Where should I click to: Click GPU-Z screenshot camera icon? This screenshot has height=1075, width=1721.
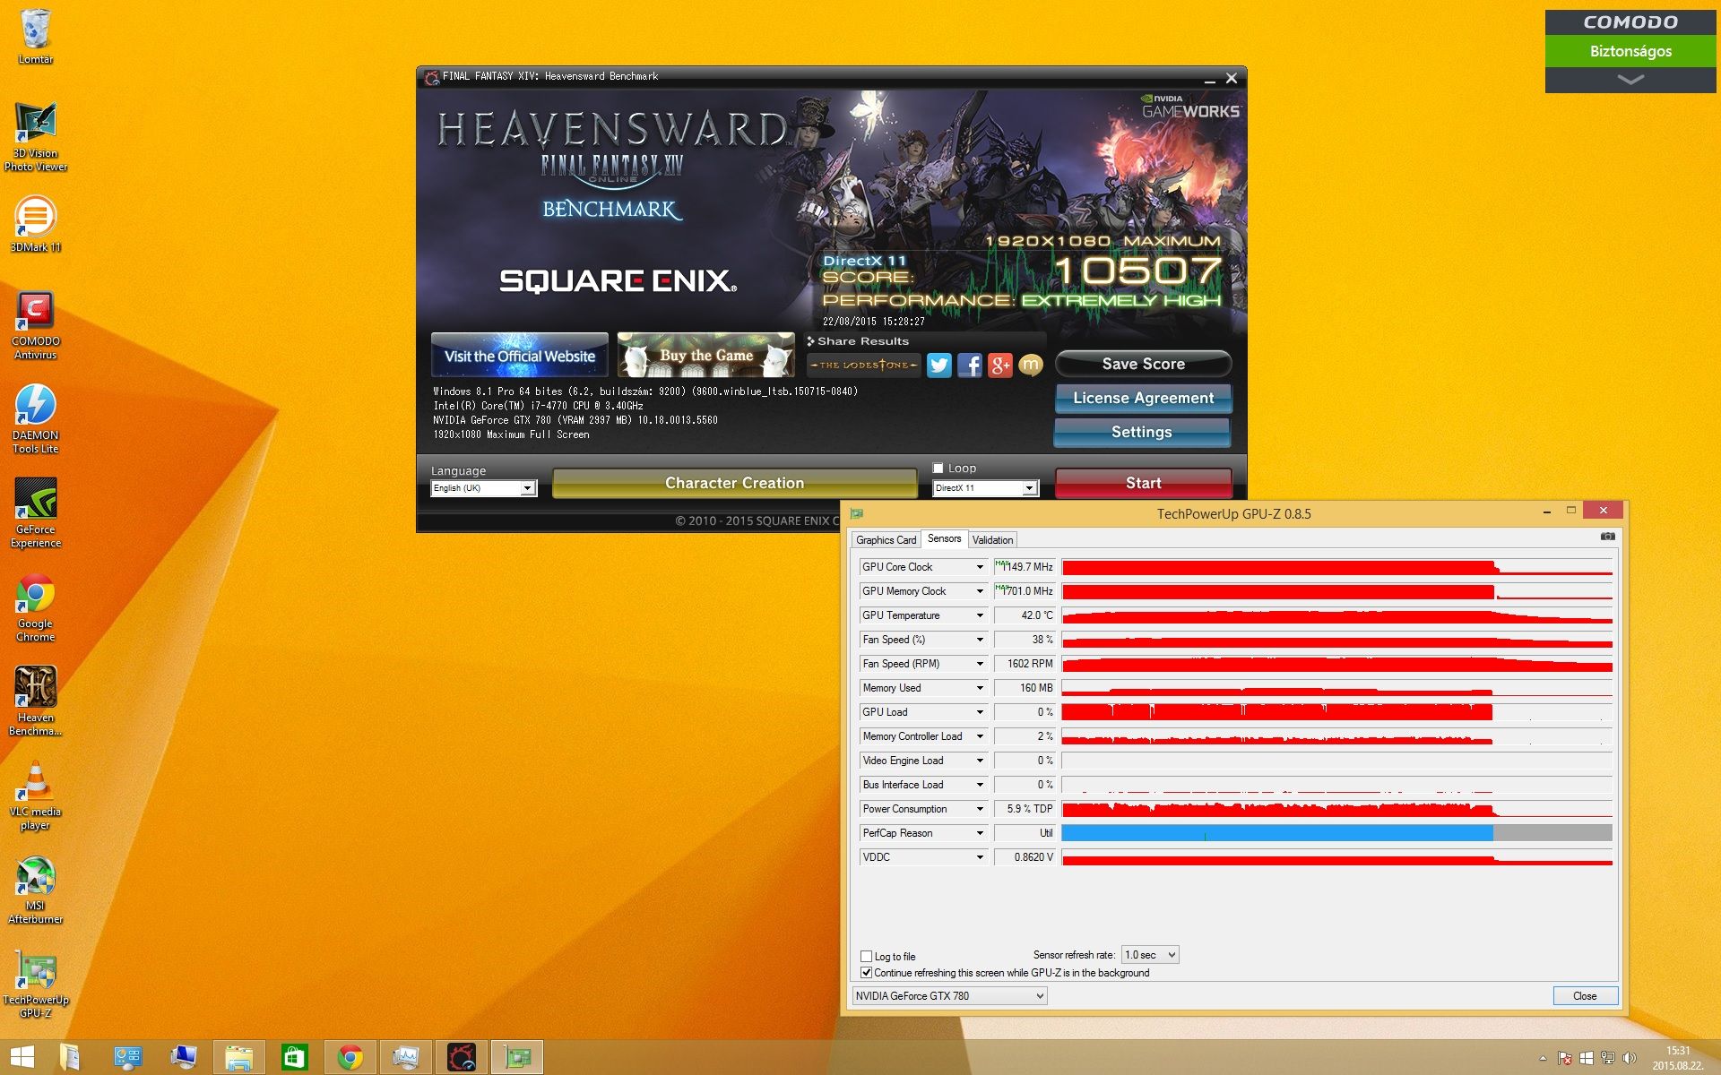tap(1607, 537)
